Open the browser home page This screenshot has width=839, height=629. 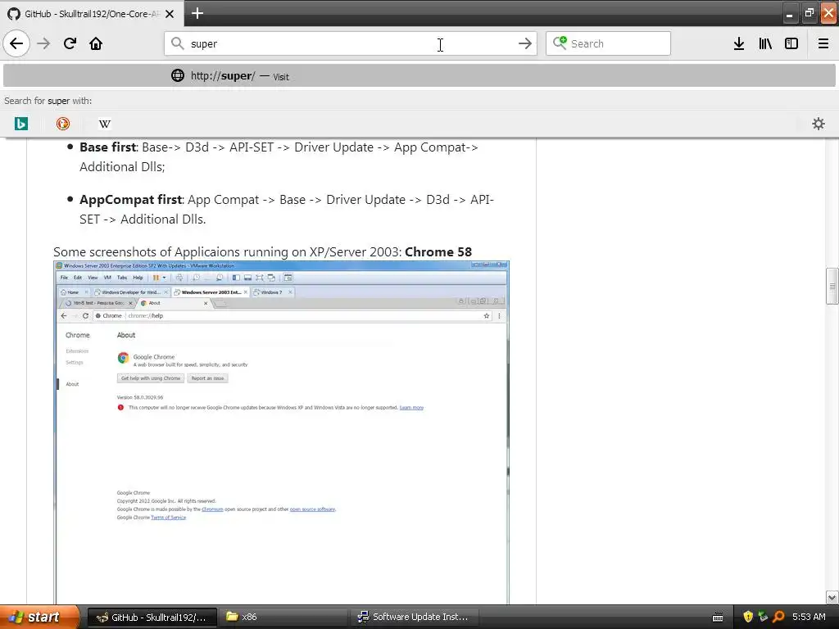(x=96, y=43)
